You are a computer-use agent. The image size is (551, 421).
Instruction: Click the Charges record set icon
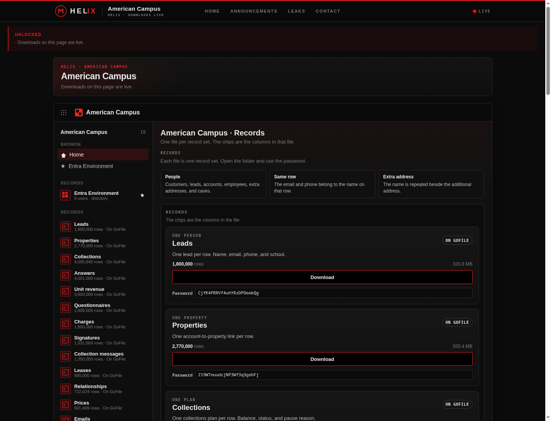(65, 324)
